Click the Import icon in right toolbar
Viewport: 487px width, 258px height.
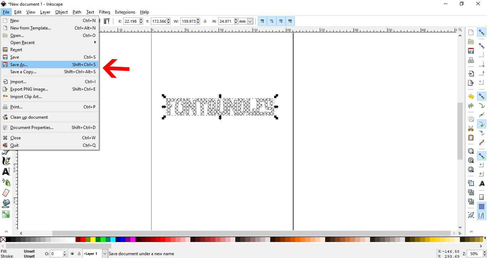pyautogui.click(x=471, y=74)
